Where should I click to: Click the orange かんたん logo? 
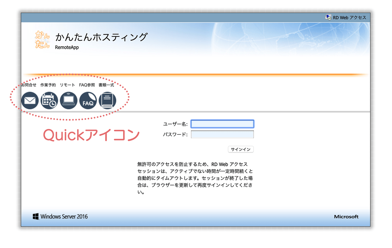tap(43, 40)
